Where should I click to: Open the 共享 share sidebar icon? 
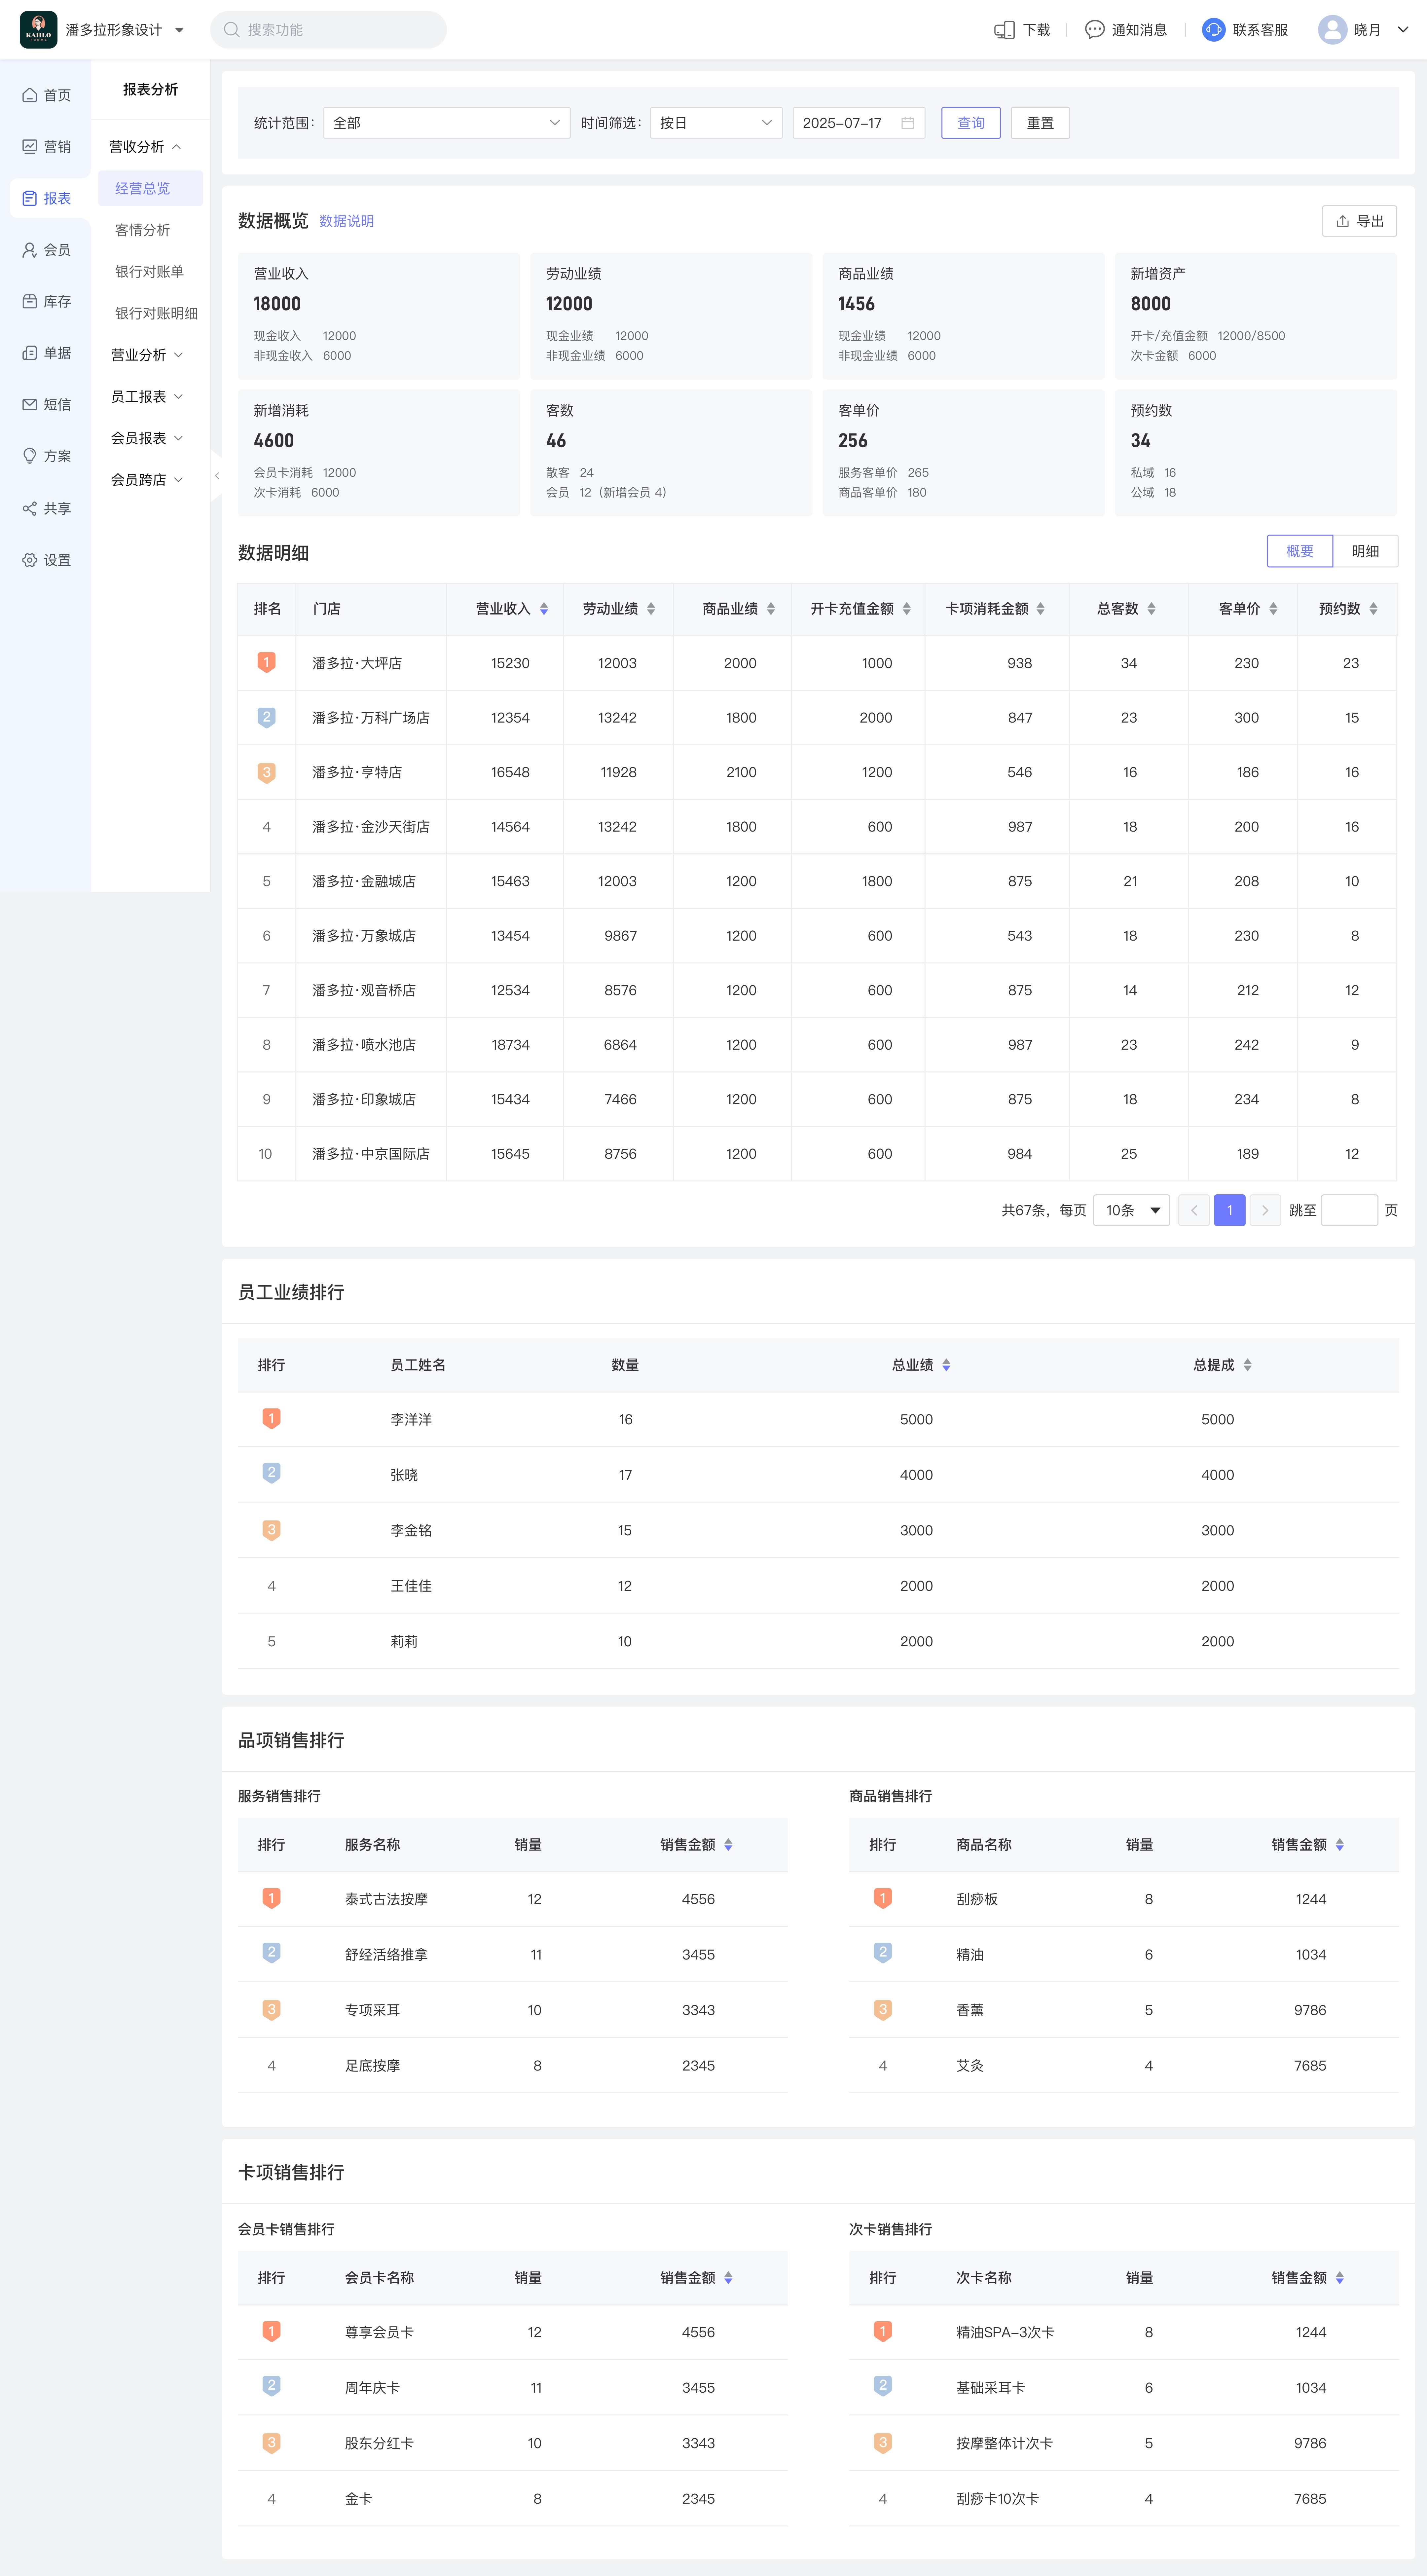[x=30, y=508]
